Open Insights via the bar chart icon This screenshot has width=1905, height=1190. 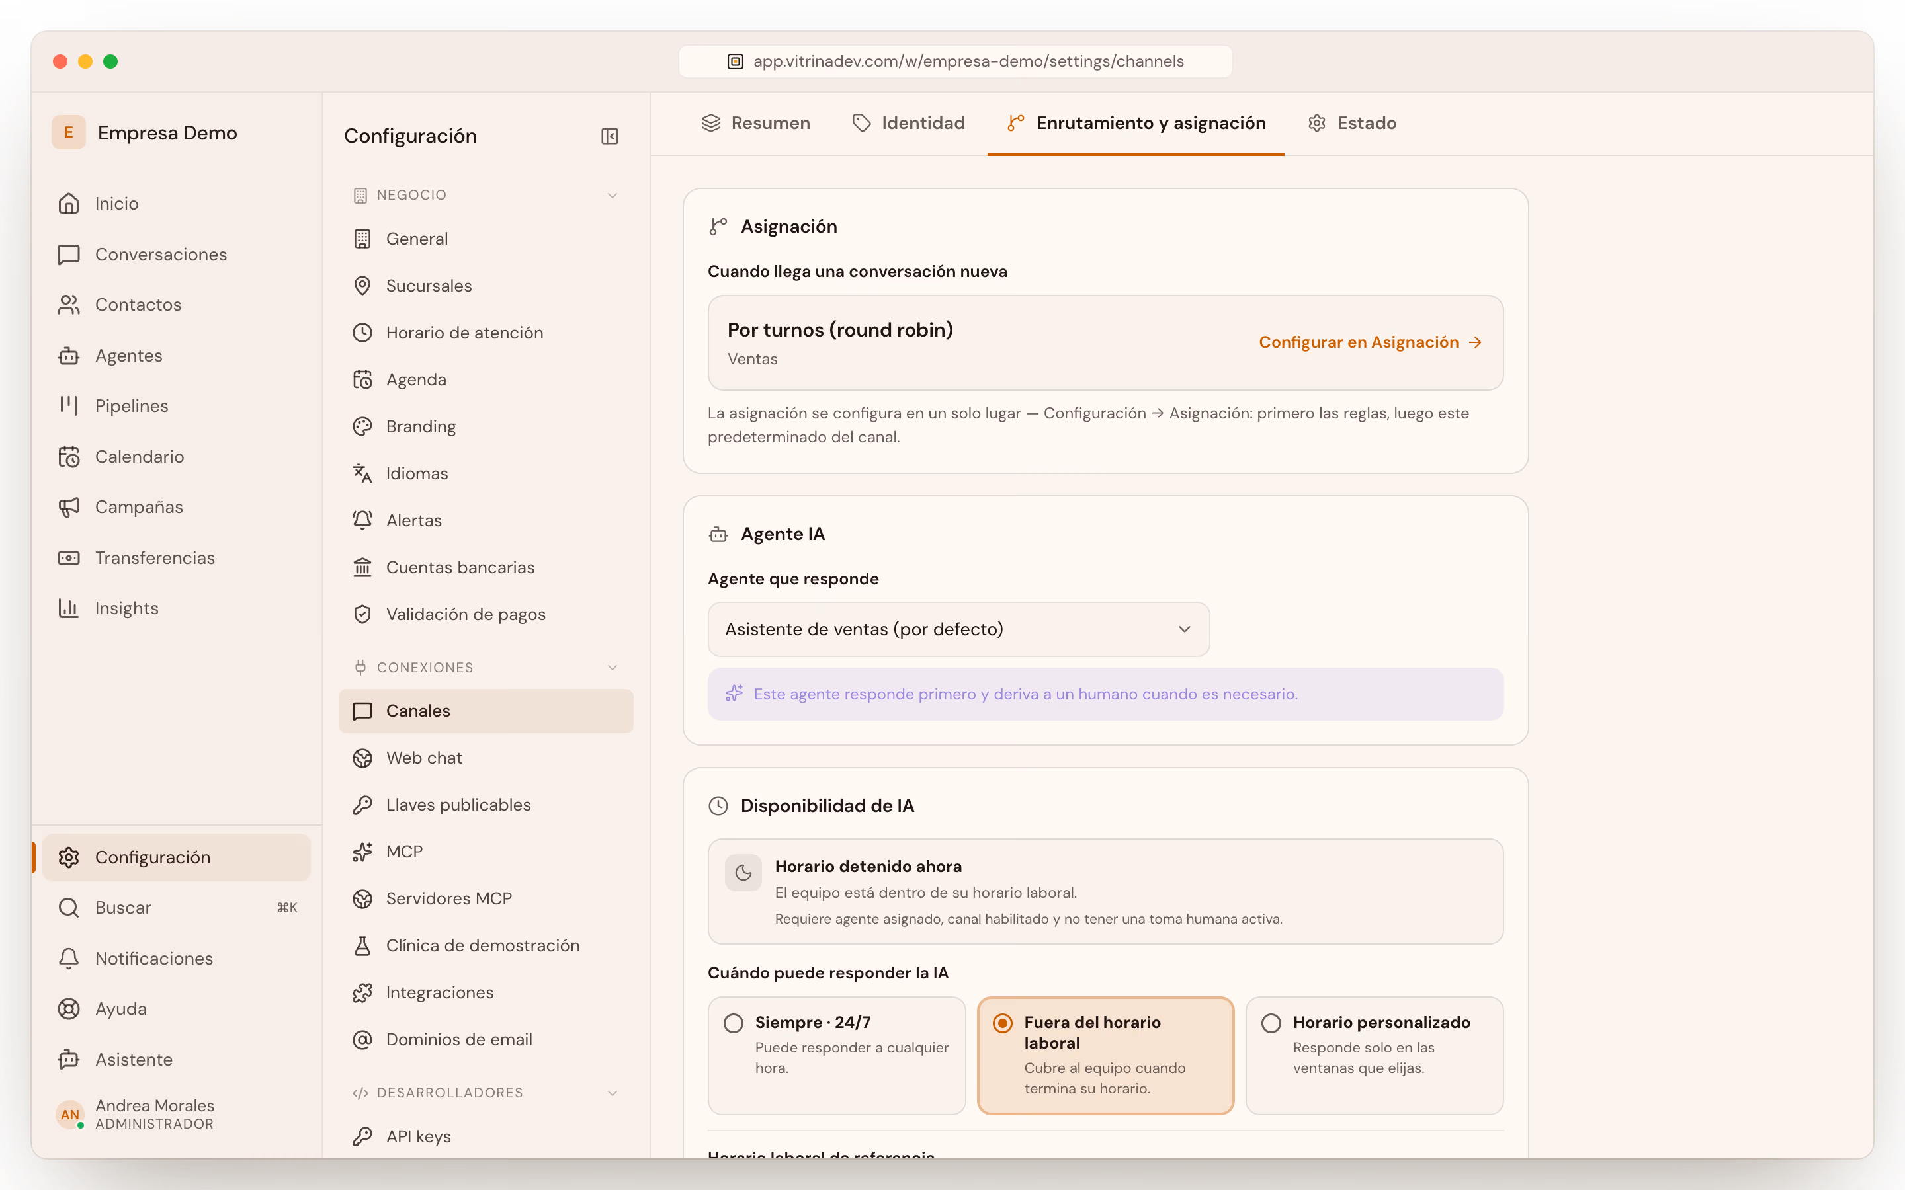point(69,608)
